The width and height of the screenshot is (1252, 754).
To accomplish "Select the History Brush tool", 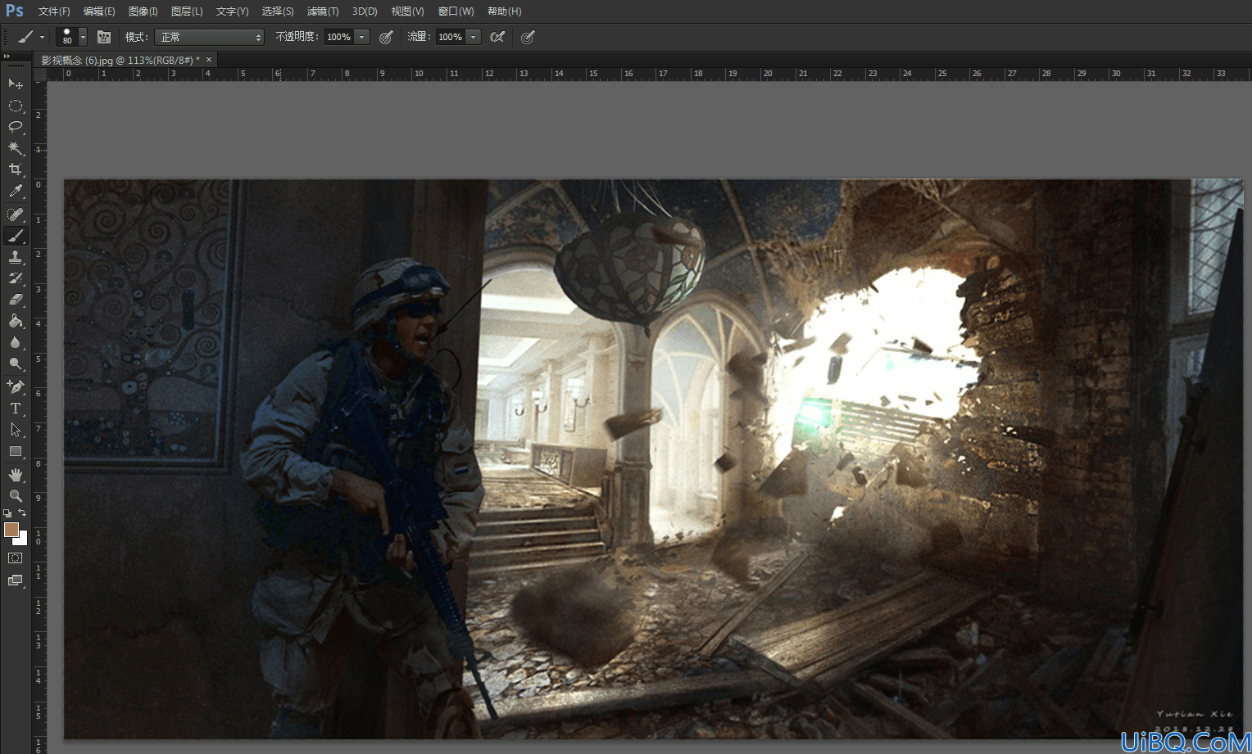I will (16, 278).
